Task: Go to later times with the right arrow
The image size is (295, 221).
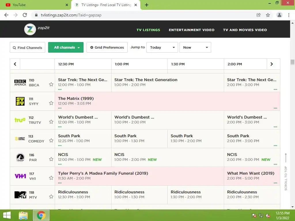Action: [272, 64]
